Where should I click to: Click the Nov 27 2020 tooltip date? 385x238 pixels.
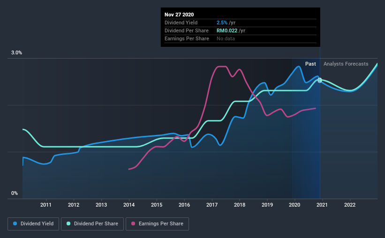(x=179, y=15)
